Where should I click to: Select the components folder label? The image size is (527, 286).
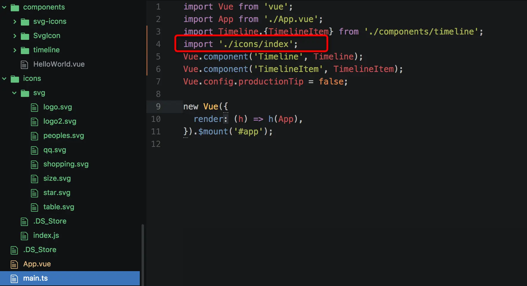pyautogui.click(x=44, y=7)
